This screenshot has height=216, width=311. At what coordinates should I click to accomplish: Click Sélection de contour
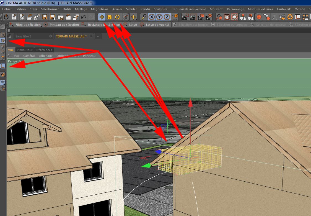tap(268, 25)
